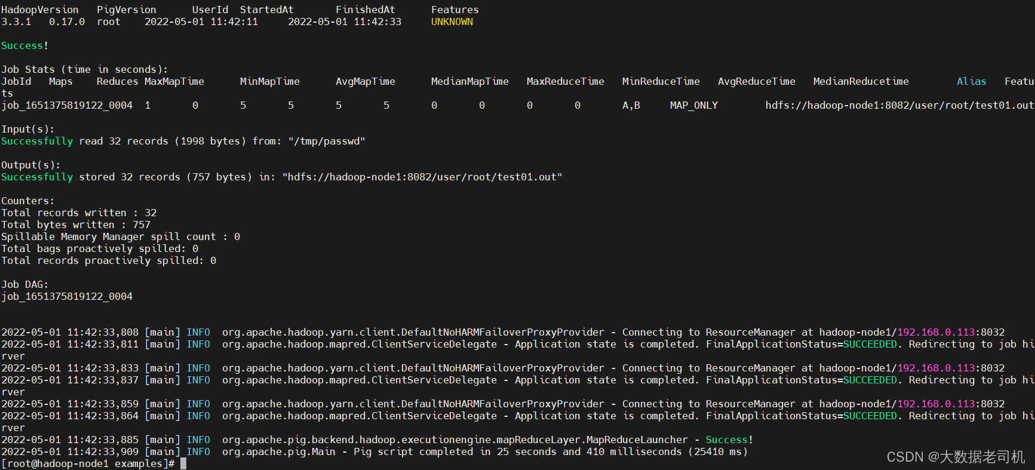Click 'Total records proactively spilled: 0' line
This screenshot has height=470, width=1035.
pyautogui.click(x=109, y=260)
